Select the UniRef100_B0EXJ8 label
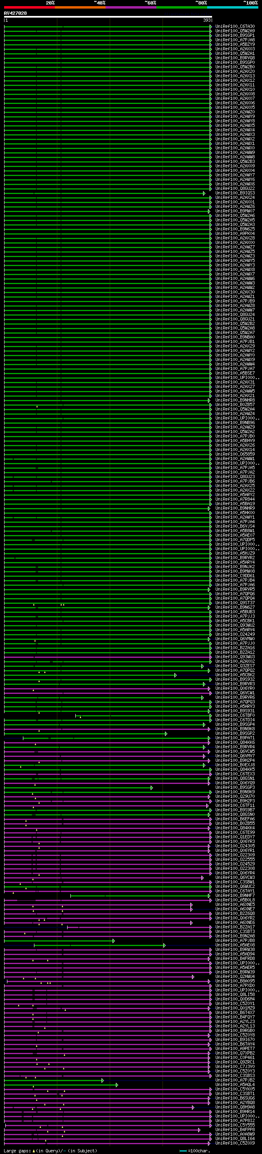The width and height of the screenshot is (262, 1154). tap(235, 765)
